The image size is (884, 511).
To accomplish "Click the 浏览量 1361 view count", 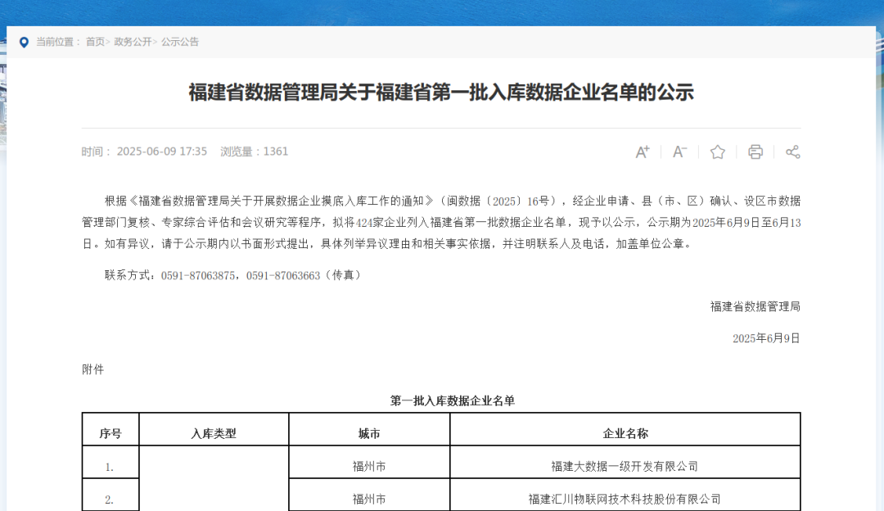I will (254, 151).
